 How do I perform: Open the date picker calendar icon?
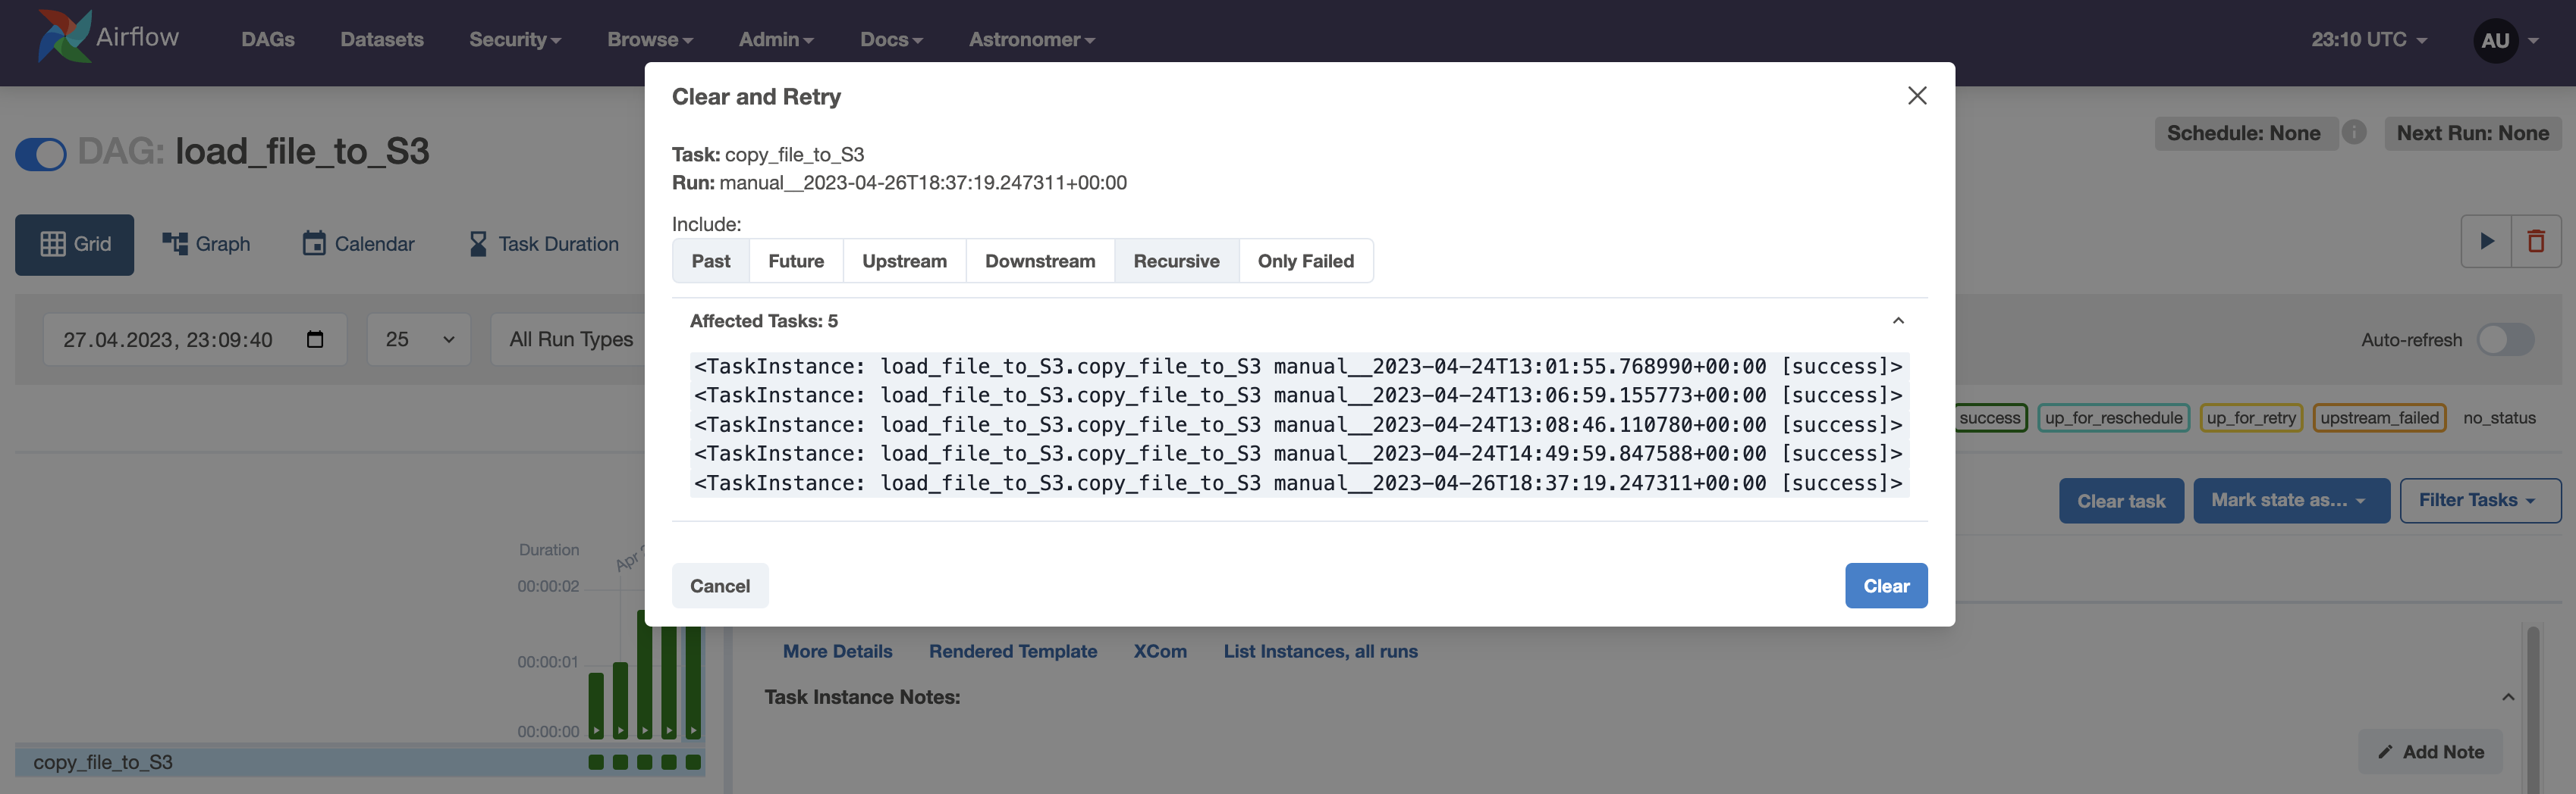tap(315, 339)
